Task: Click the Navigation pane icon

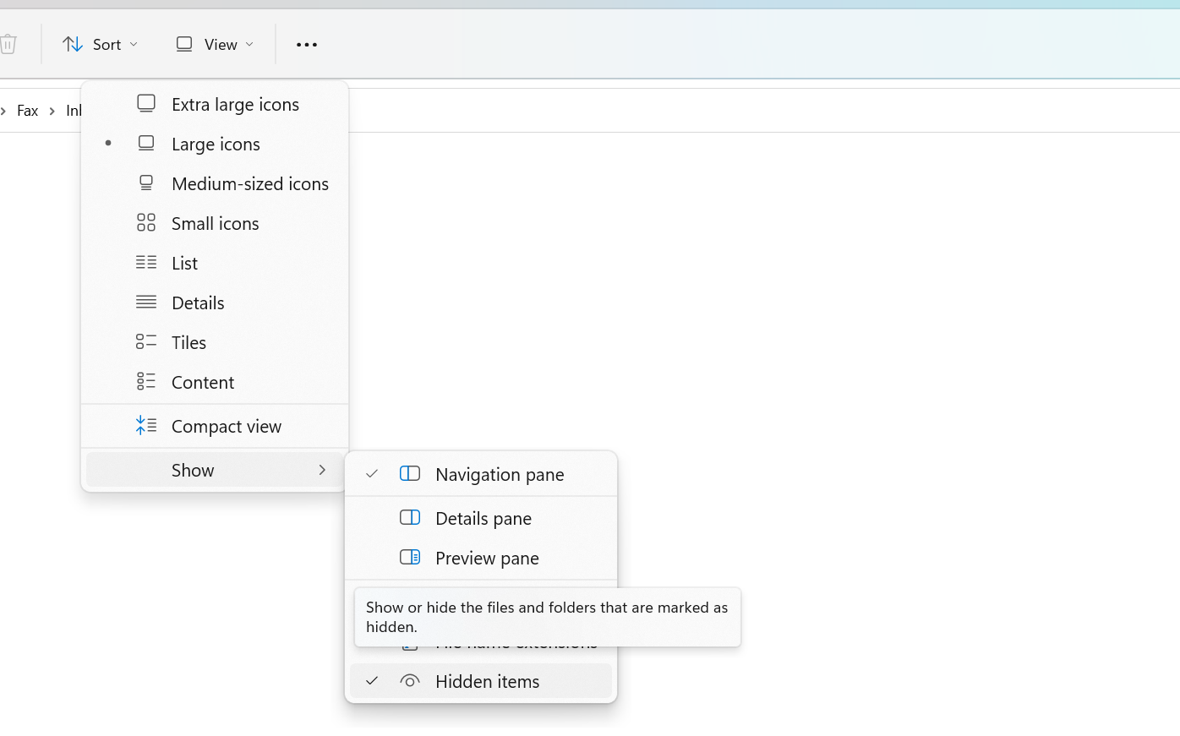Action: (x=410, y=473)
